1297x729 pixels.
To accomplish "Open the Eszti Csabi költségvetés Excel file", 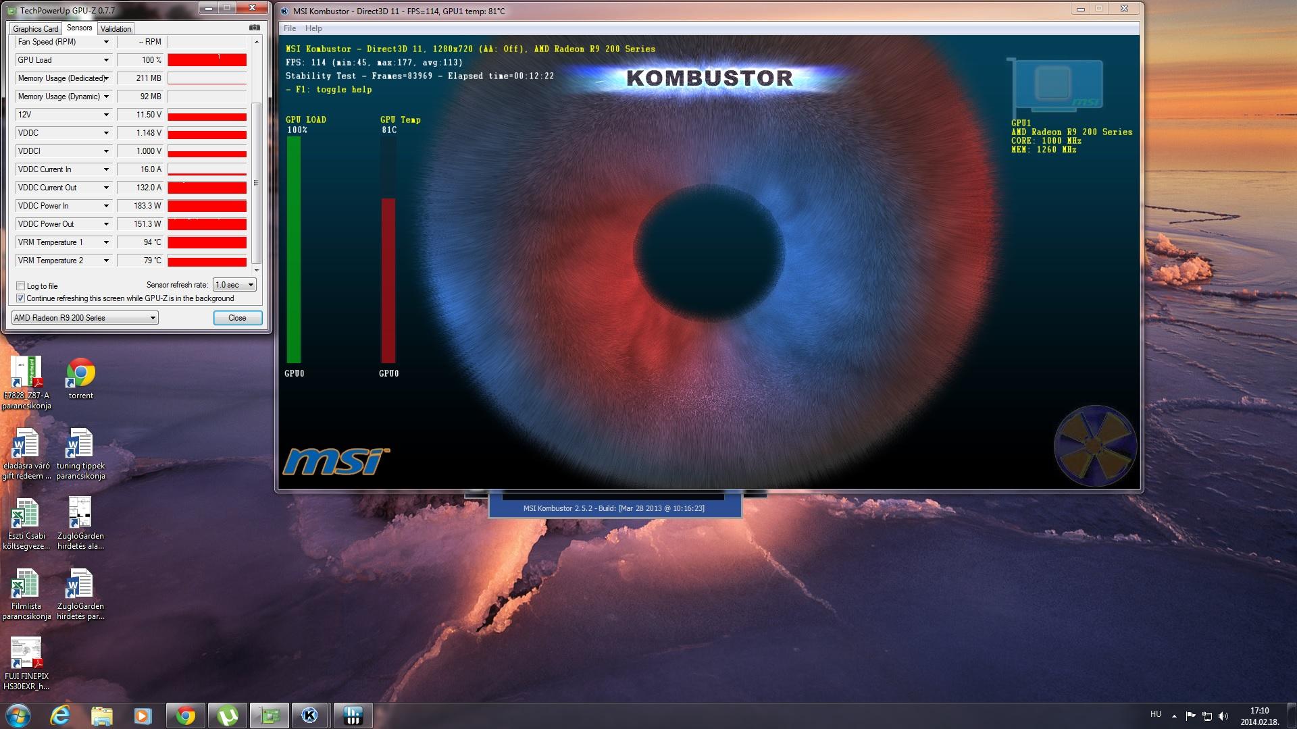I will (x=26, y=524).
